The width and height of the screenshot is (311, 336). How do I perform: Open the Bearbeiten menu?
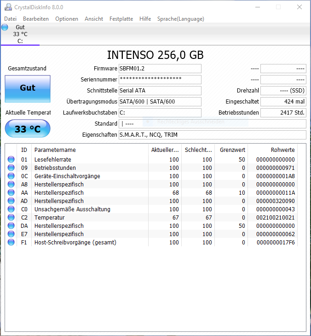point(36,19)
